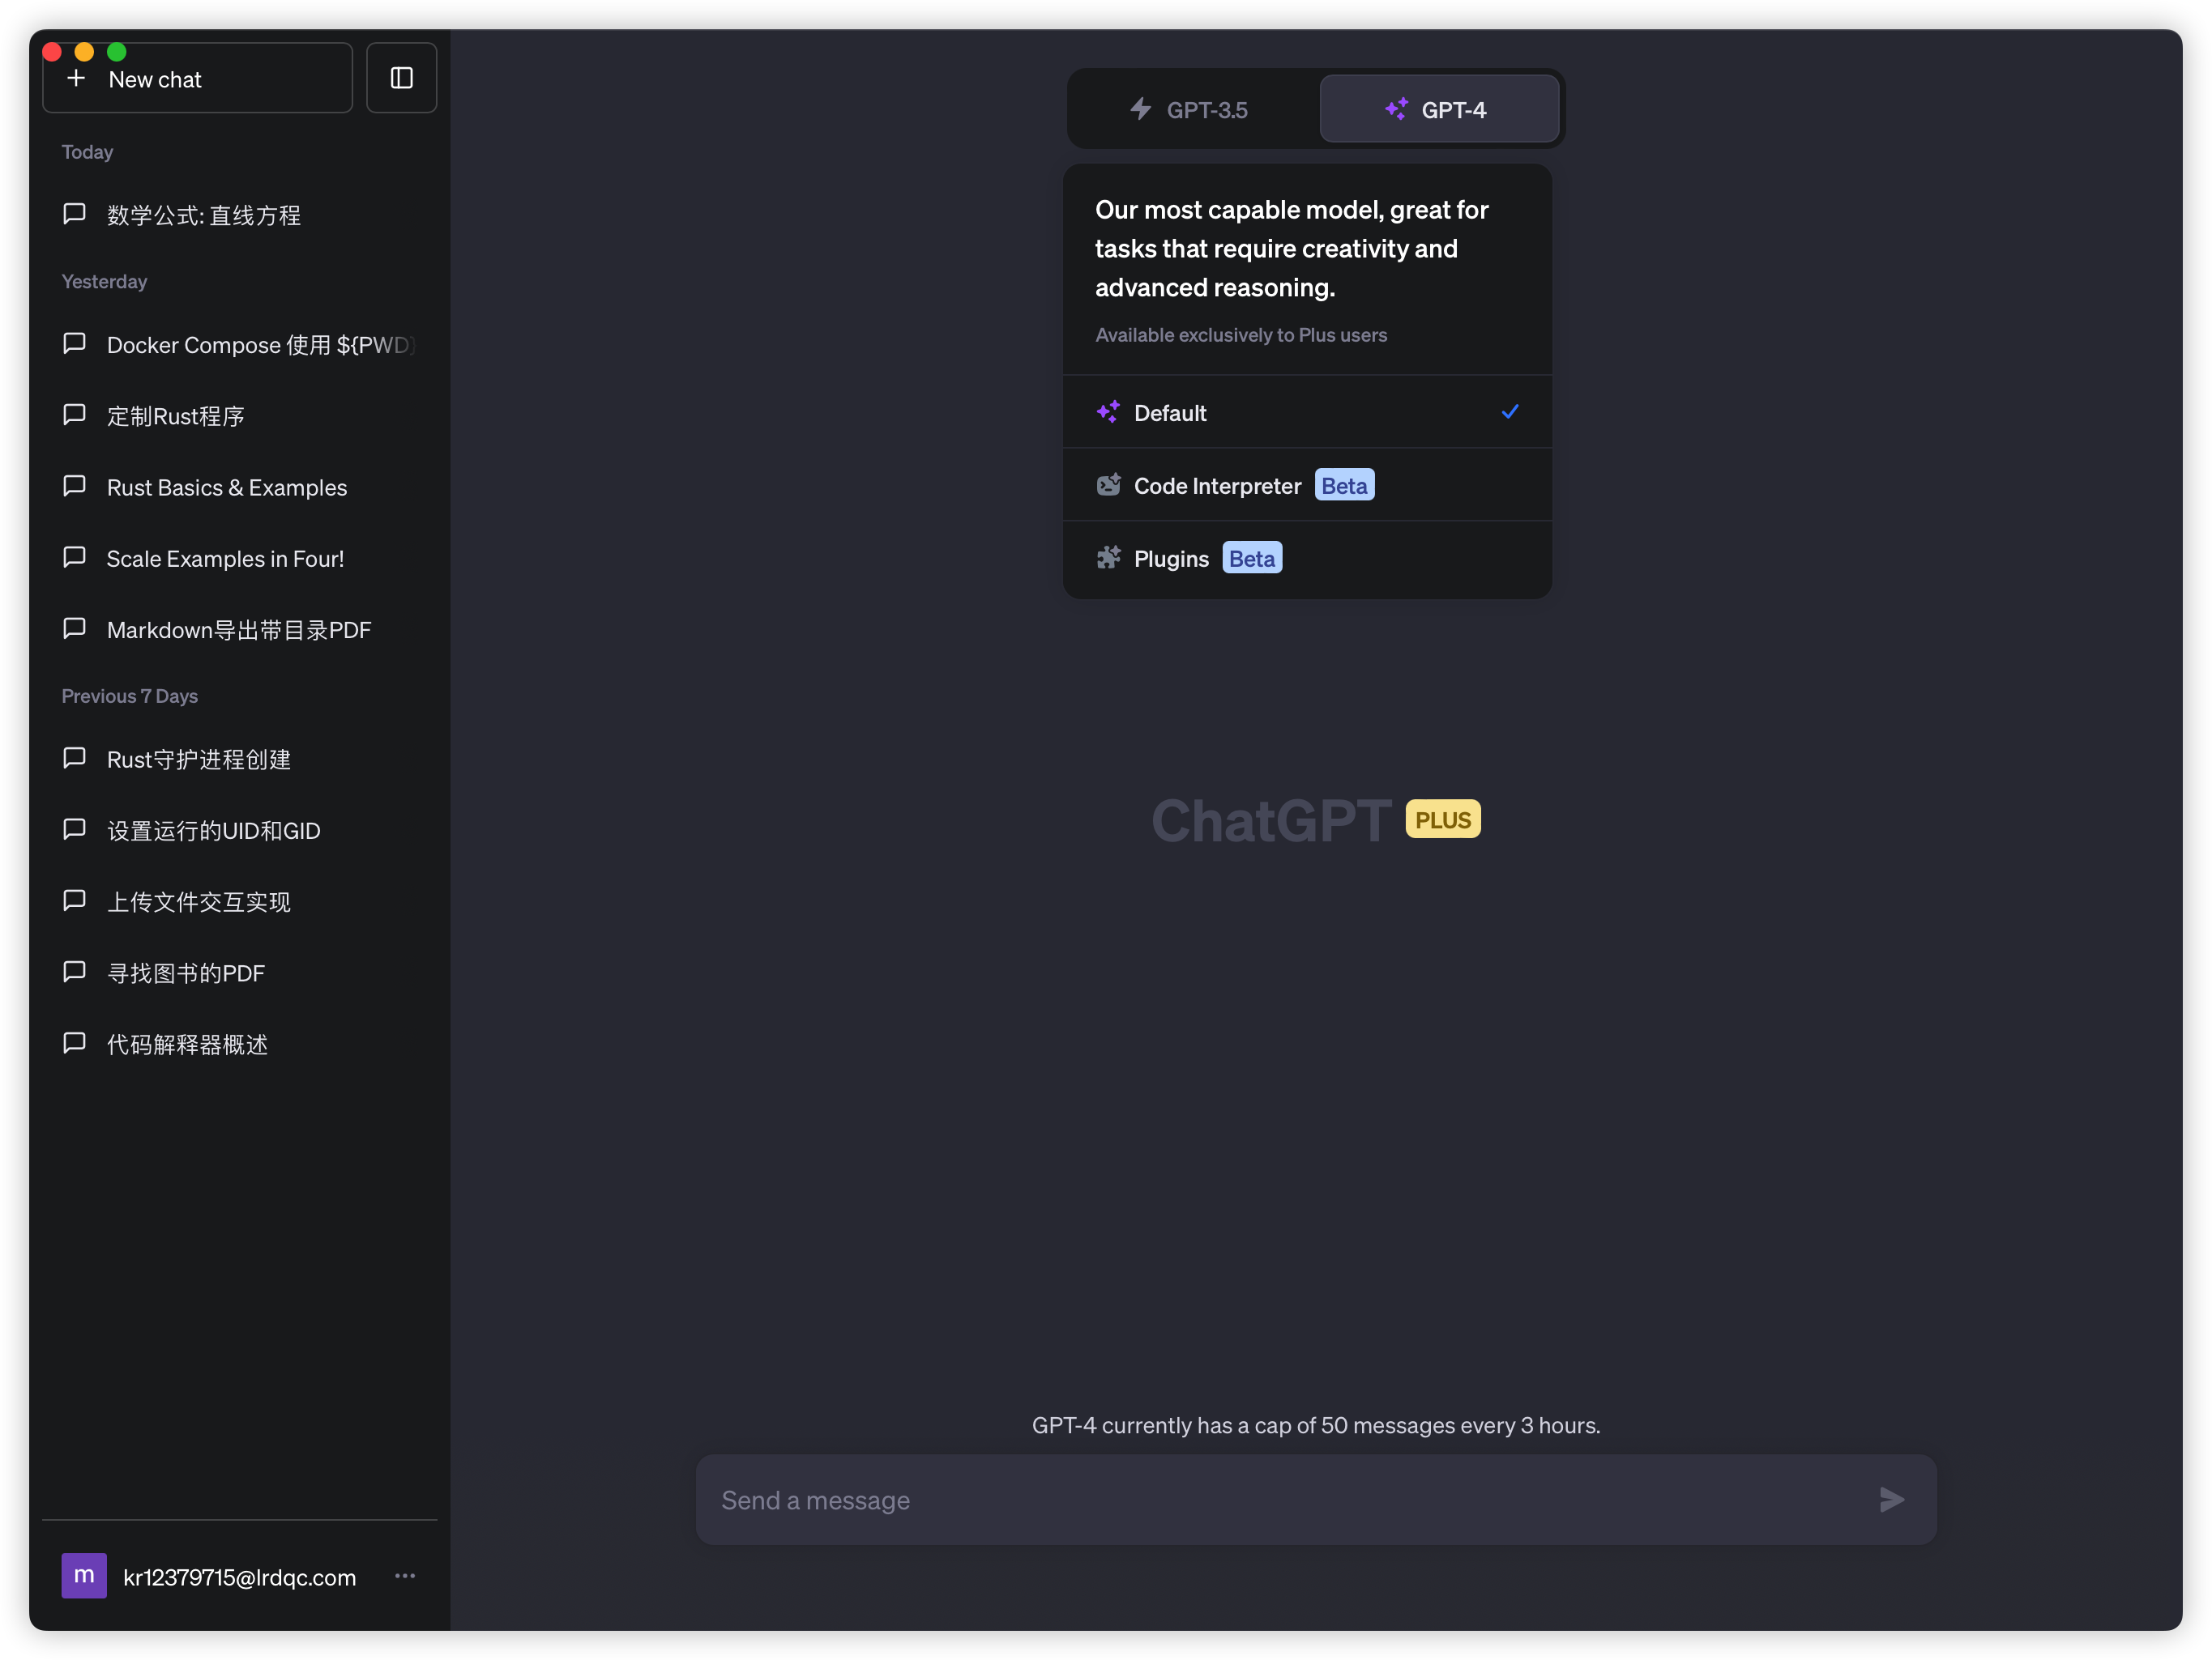Select the GPT-4 model tab
The width and height of the screenshot is (2212, 1660).
pyautogui.click(x=1439, y=109)
